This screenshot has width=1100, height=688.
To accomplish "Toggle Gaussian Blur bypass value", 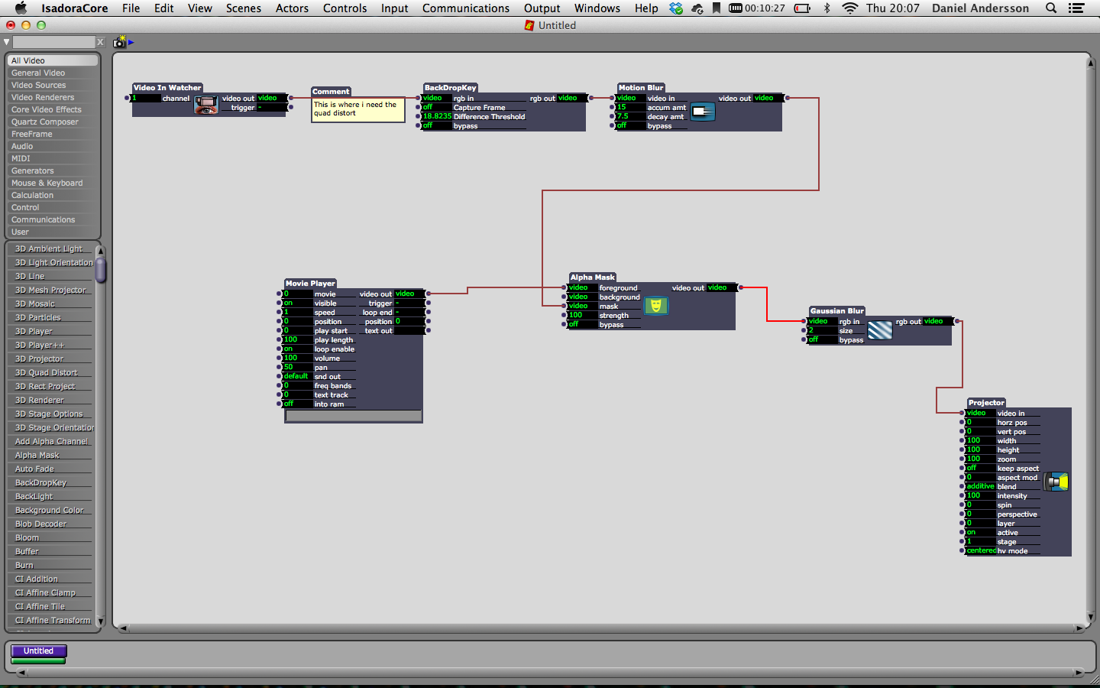I will click(823, 340).
